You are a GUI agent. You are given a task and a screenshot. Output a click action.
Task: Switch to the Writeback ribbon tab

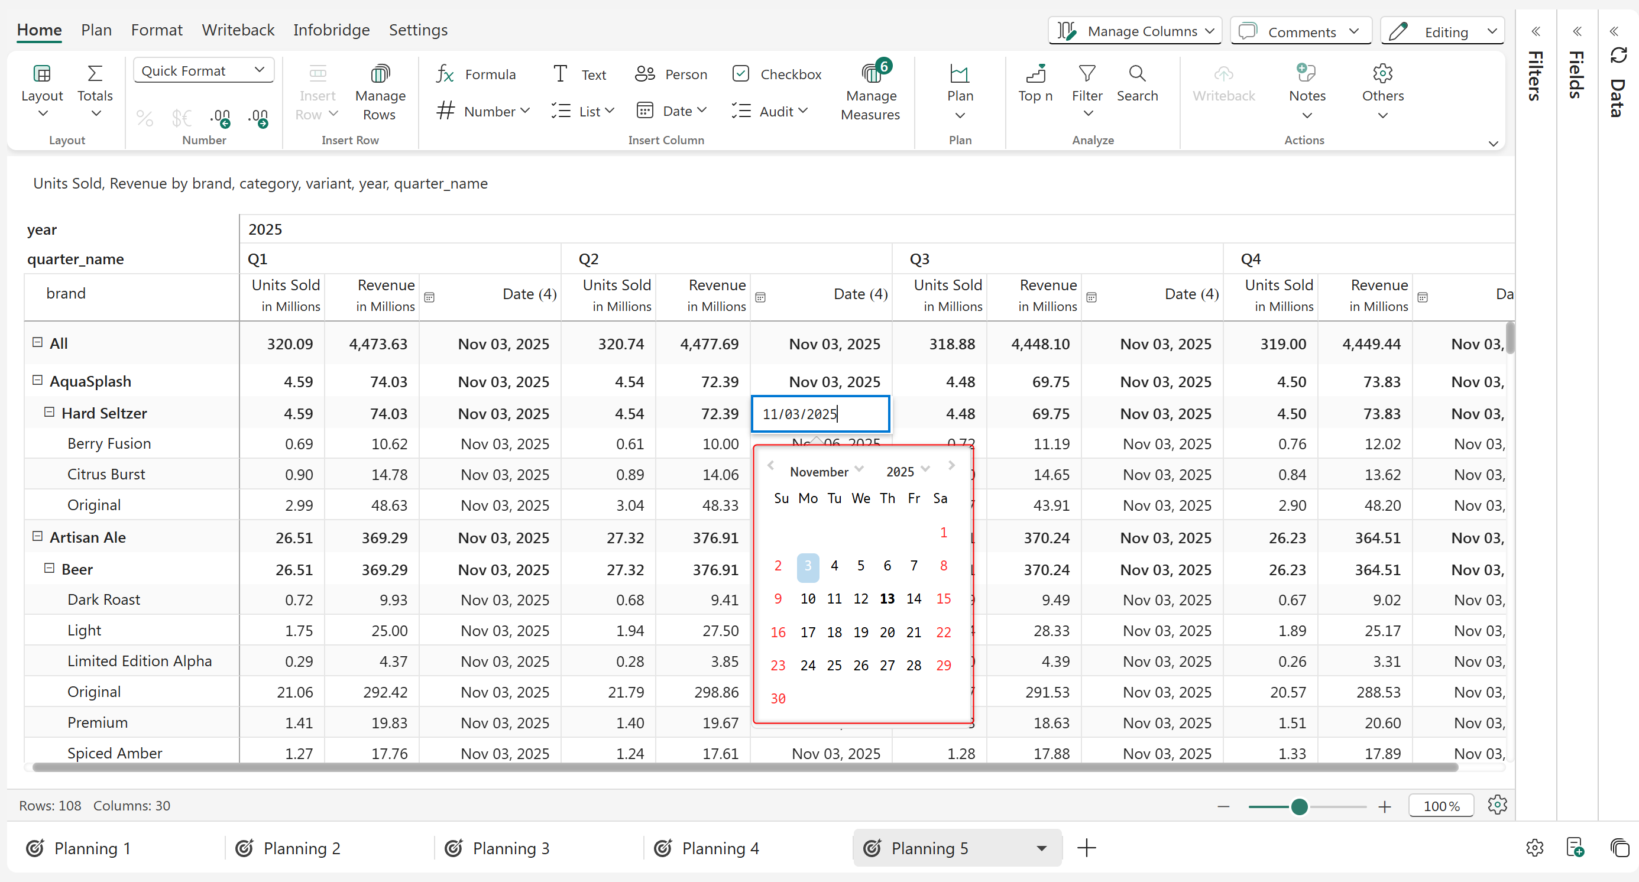[x=238, y=30]
